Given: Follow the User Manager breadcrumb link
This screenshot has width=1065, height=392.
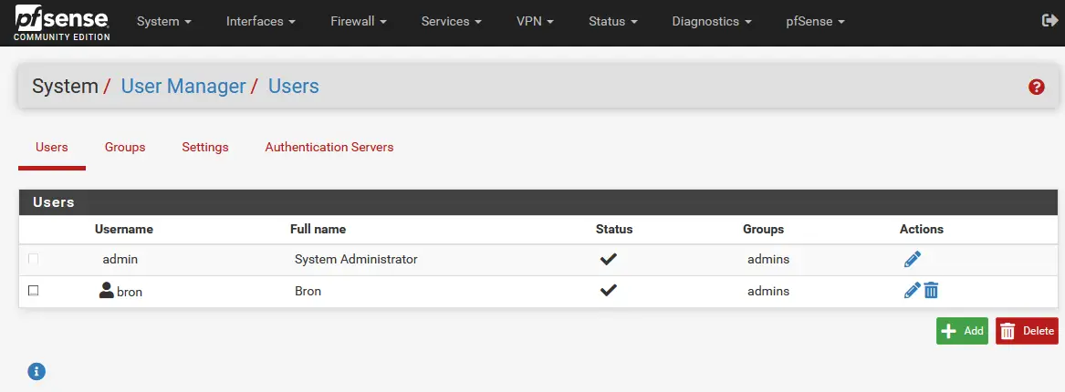Looking at the screenshot, I should coord(183,87).
